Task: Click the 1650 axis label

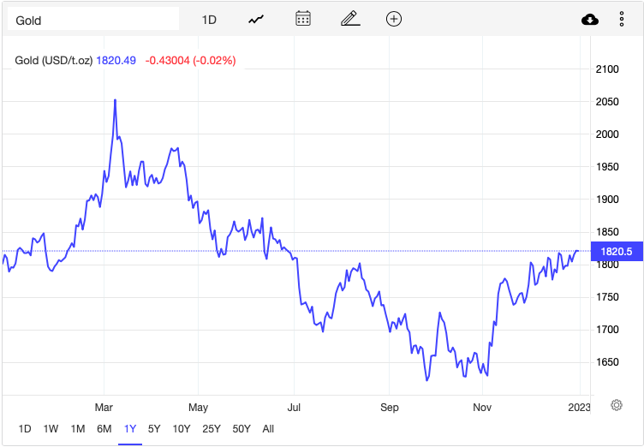Action: point(607,362)
